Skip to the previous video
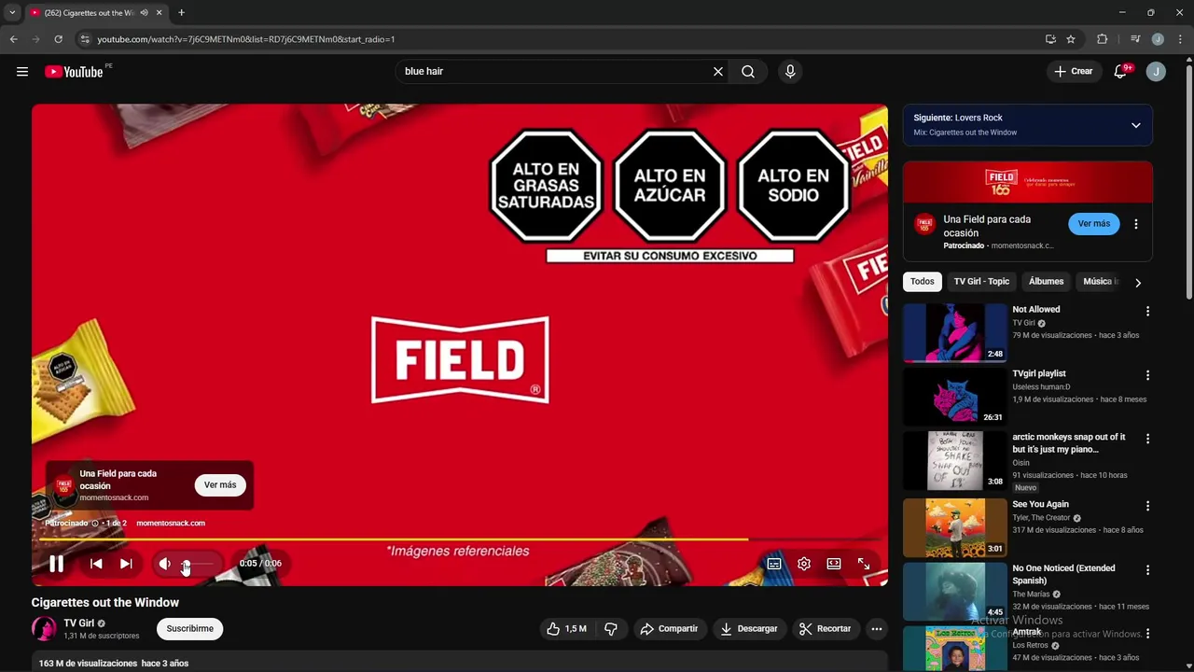Image resolution: width=1194 pixels, height=672 pixels. pyautogui.click(x=96, y=564)
